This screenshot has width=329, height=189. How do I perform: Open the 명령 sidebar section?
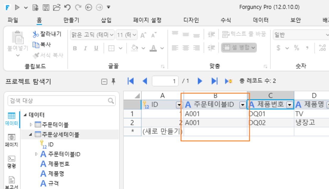click(12, 162)
